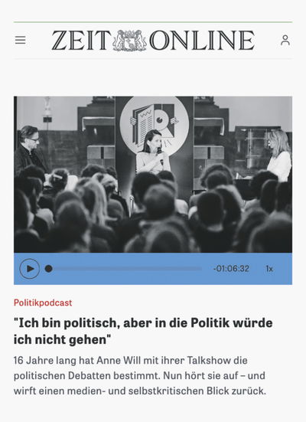Click the woman holding the microphone
This screenshot has height=422, width=306.
point(153,152)
